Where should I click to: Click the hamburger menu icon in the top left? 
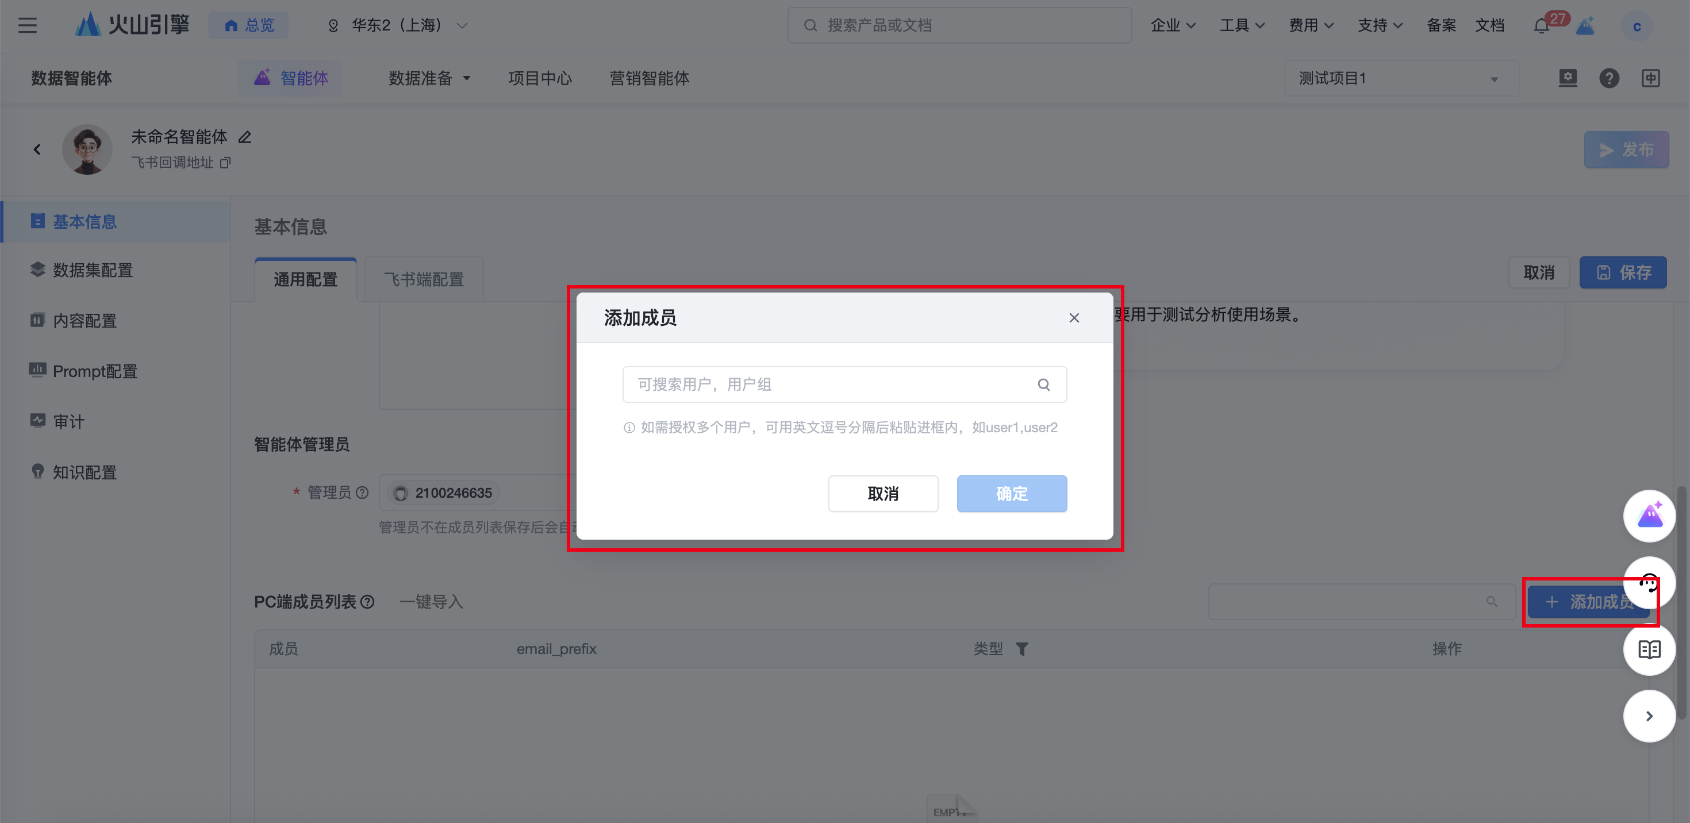pyautogui.click(x=28, y=26)
